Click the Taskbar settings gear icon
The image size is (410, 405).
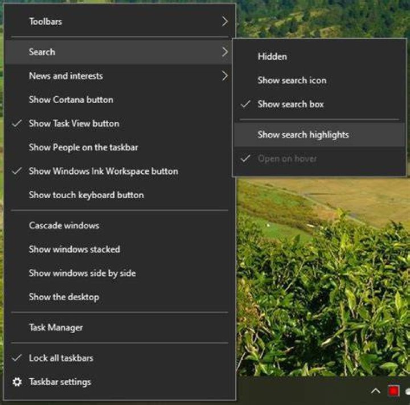point(17,382)
